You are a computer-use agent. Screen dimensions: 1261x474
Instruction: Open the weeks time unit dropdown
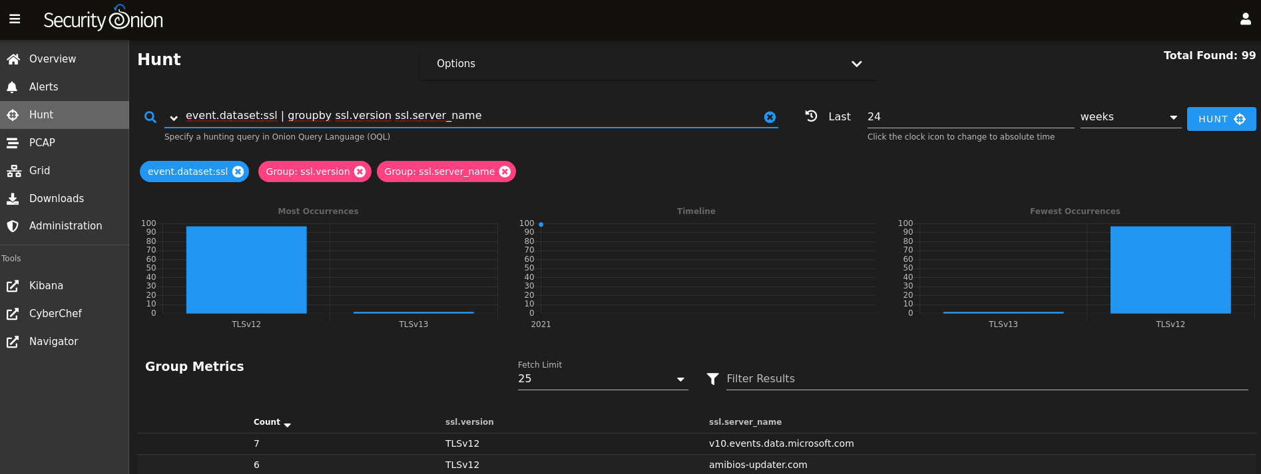[x=1131, y=117]
